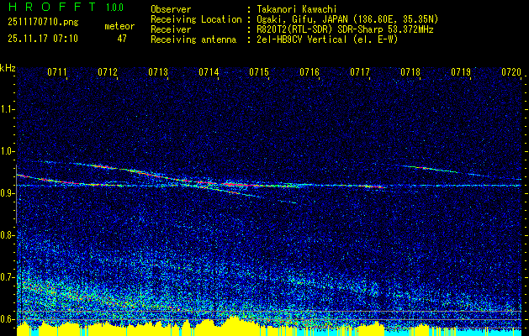529x336 pixels.
Task: Click the 0716 time marker
Action: pyautogui.click(x=309, y=72)
